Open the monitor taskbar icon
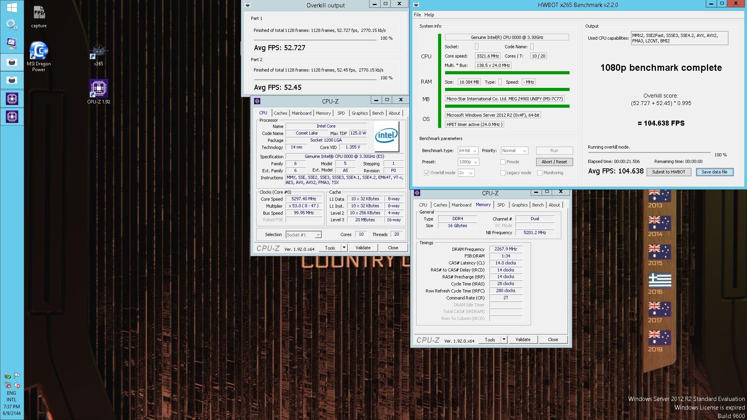747x420 pixels. (x=12, y=43)
